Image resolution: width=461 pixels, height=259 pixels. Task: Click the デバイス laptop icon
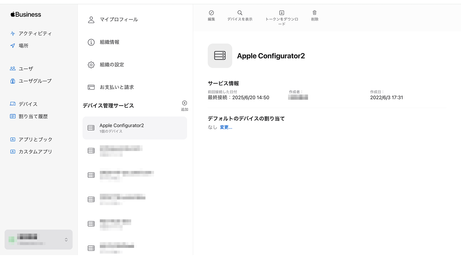pos(13,104)
